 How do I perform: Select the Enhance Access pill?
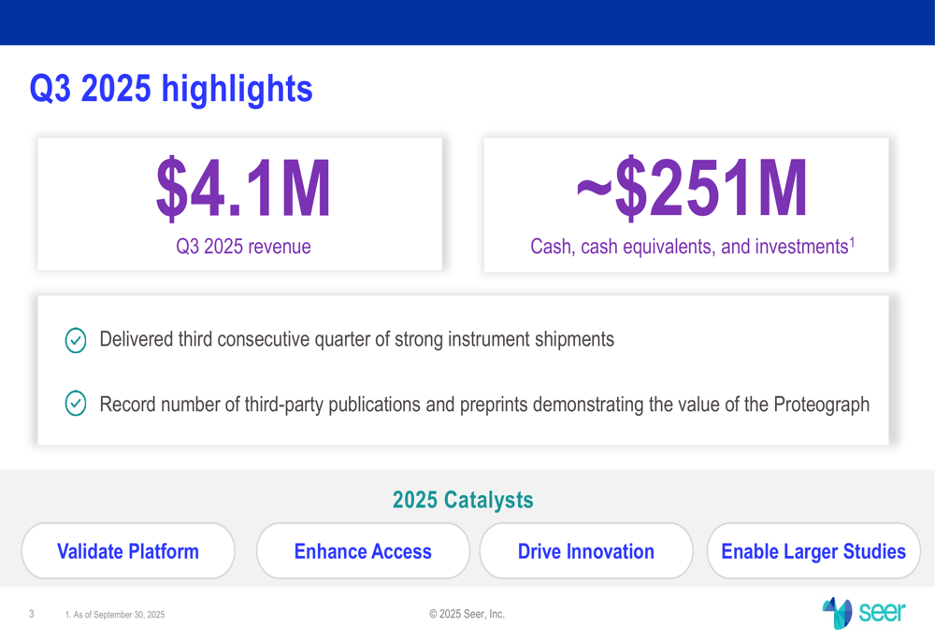[363, 551]
